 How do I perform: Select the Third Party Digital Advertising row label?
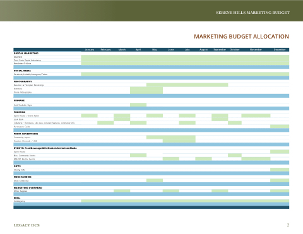click(27, 61)
